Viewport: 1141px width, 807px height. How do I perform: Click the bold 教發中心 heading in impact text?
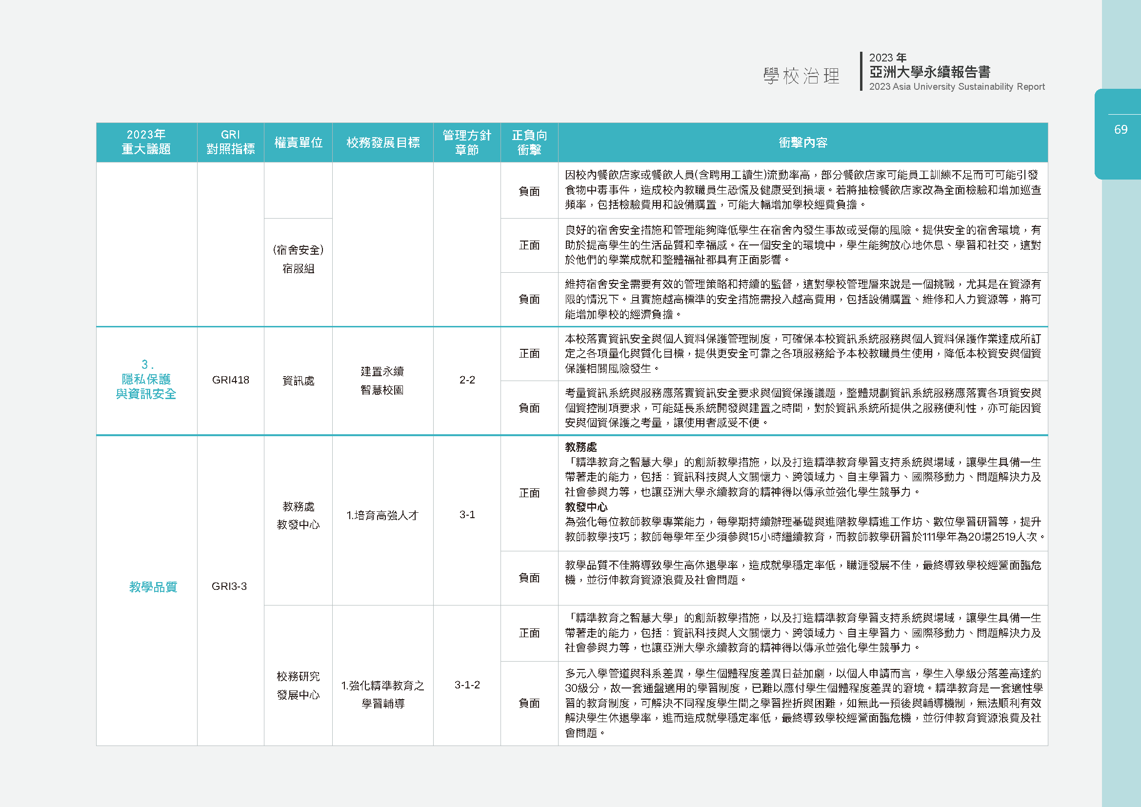(x=586, y=507)
